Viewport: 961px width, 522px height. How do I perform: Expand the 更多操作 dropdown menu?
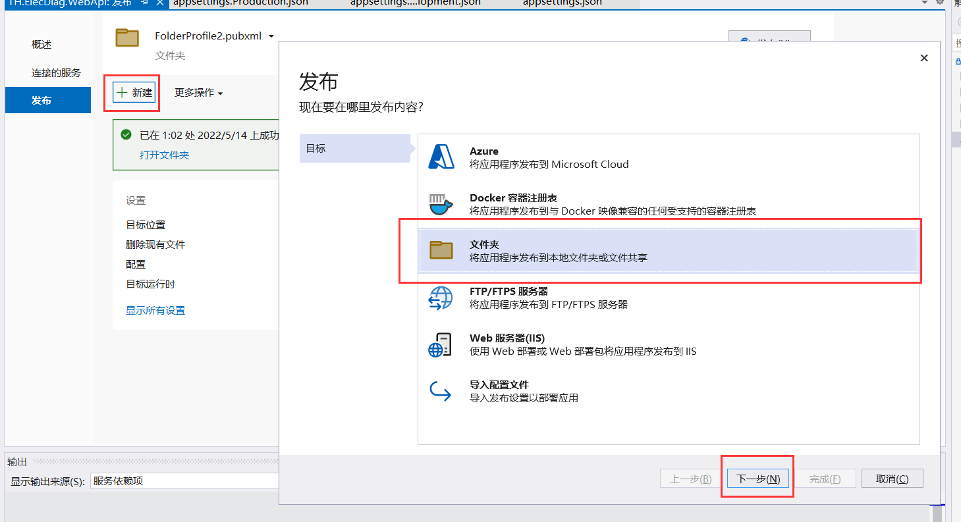tap(199, 93)
